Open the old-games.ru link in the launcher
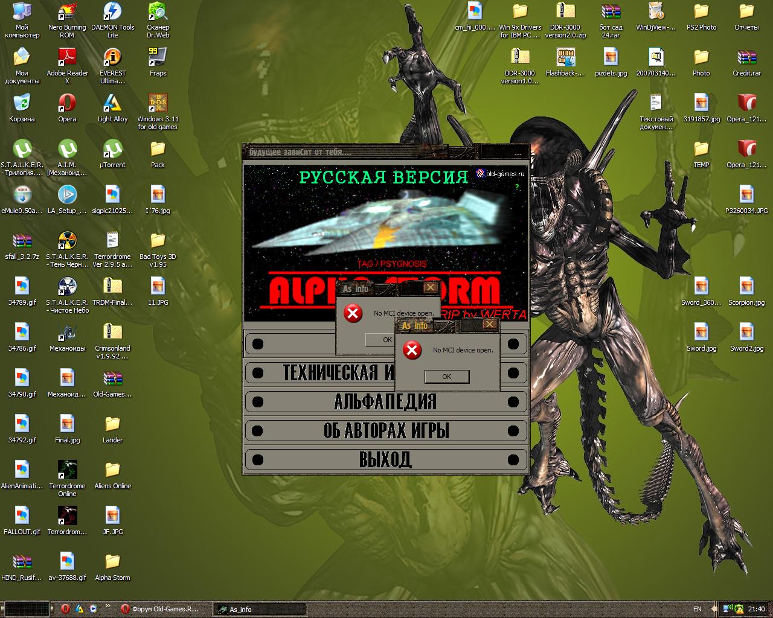Image resolution: width=773 pixels, height=618 pixels. tap(501, 174)
